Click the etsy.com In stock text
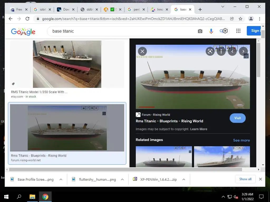Viewport: 270px width, 202px height. tap(23, 97)
